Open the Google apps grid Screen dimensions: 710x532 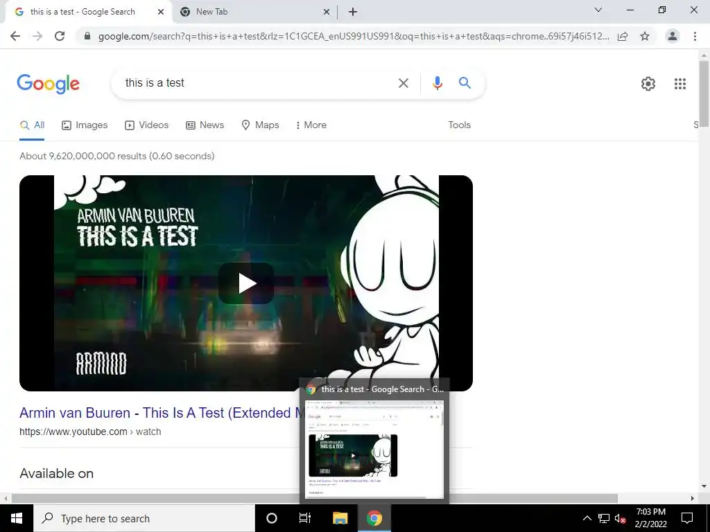coord(679,84)
